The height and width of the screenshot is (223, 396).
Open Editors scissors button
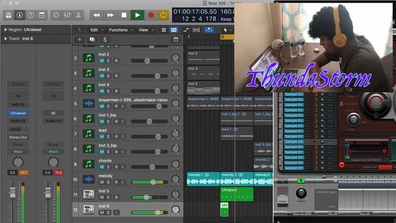pos(79,15)
